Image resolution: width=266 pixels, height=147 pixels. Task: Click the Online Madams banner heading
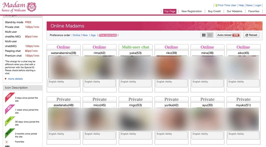click(67, 26)
